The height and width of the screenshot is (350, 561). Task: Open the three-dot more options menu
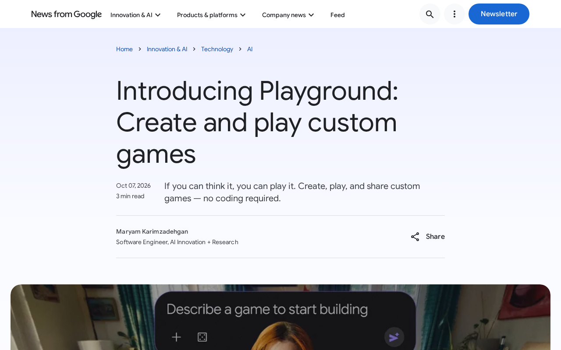[454, 14]
